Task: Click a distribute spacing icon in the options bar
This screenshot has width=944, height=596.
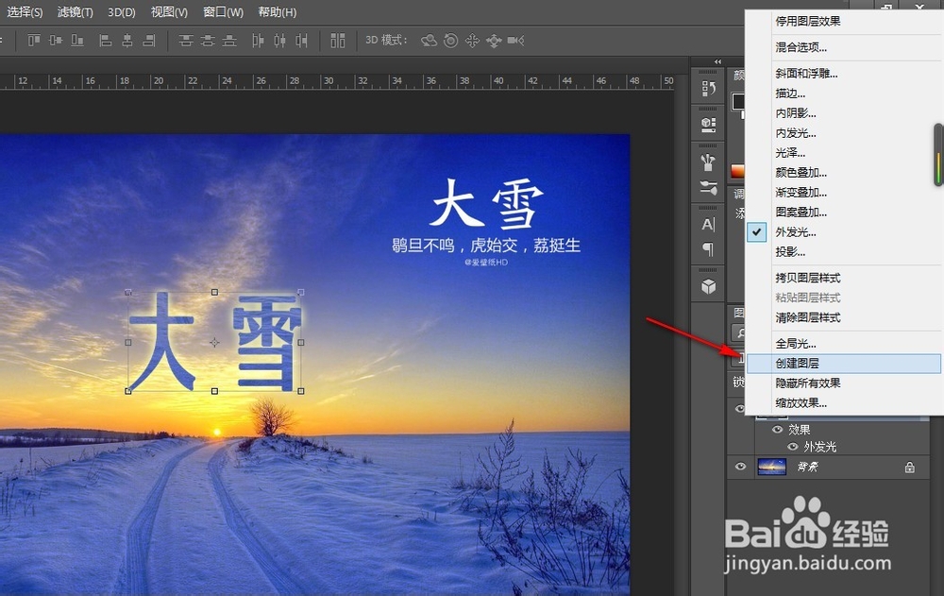Action: coord(278,41)
